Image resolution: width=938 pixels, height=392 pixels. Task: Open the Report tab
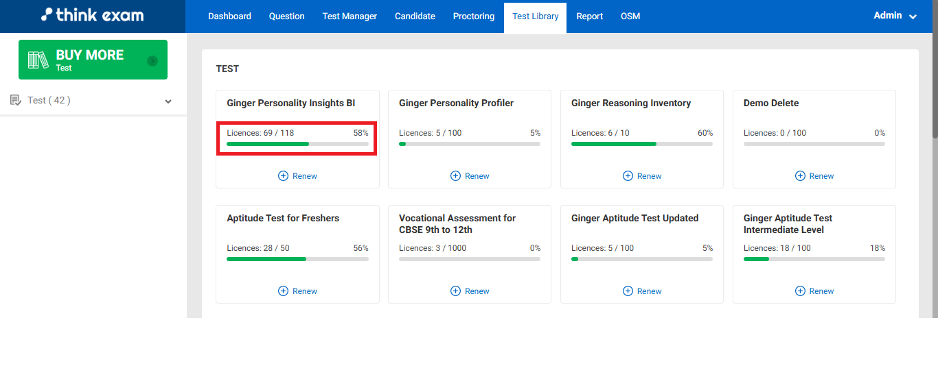tap(589, 16)
